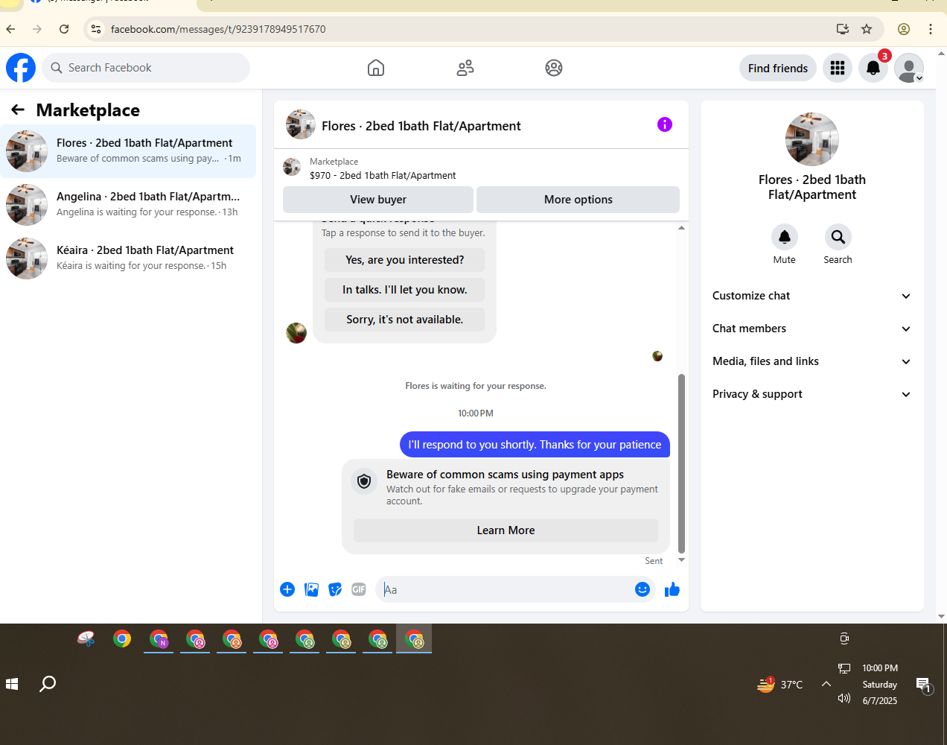
Task: Expand Customize chat section
Action: tap(812, 296)
